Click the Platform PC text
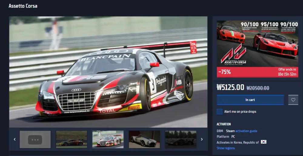Viewport: 303px width, 156px height. 226,137
